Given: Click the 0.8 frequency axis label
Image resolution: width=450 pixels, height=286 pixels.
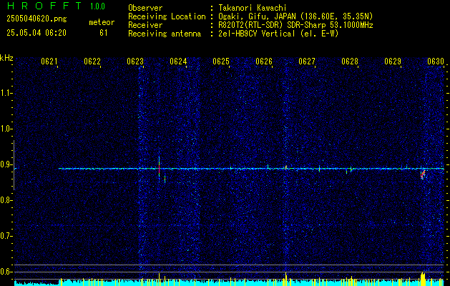Looking at the screenshot, I should (6, 200).
